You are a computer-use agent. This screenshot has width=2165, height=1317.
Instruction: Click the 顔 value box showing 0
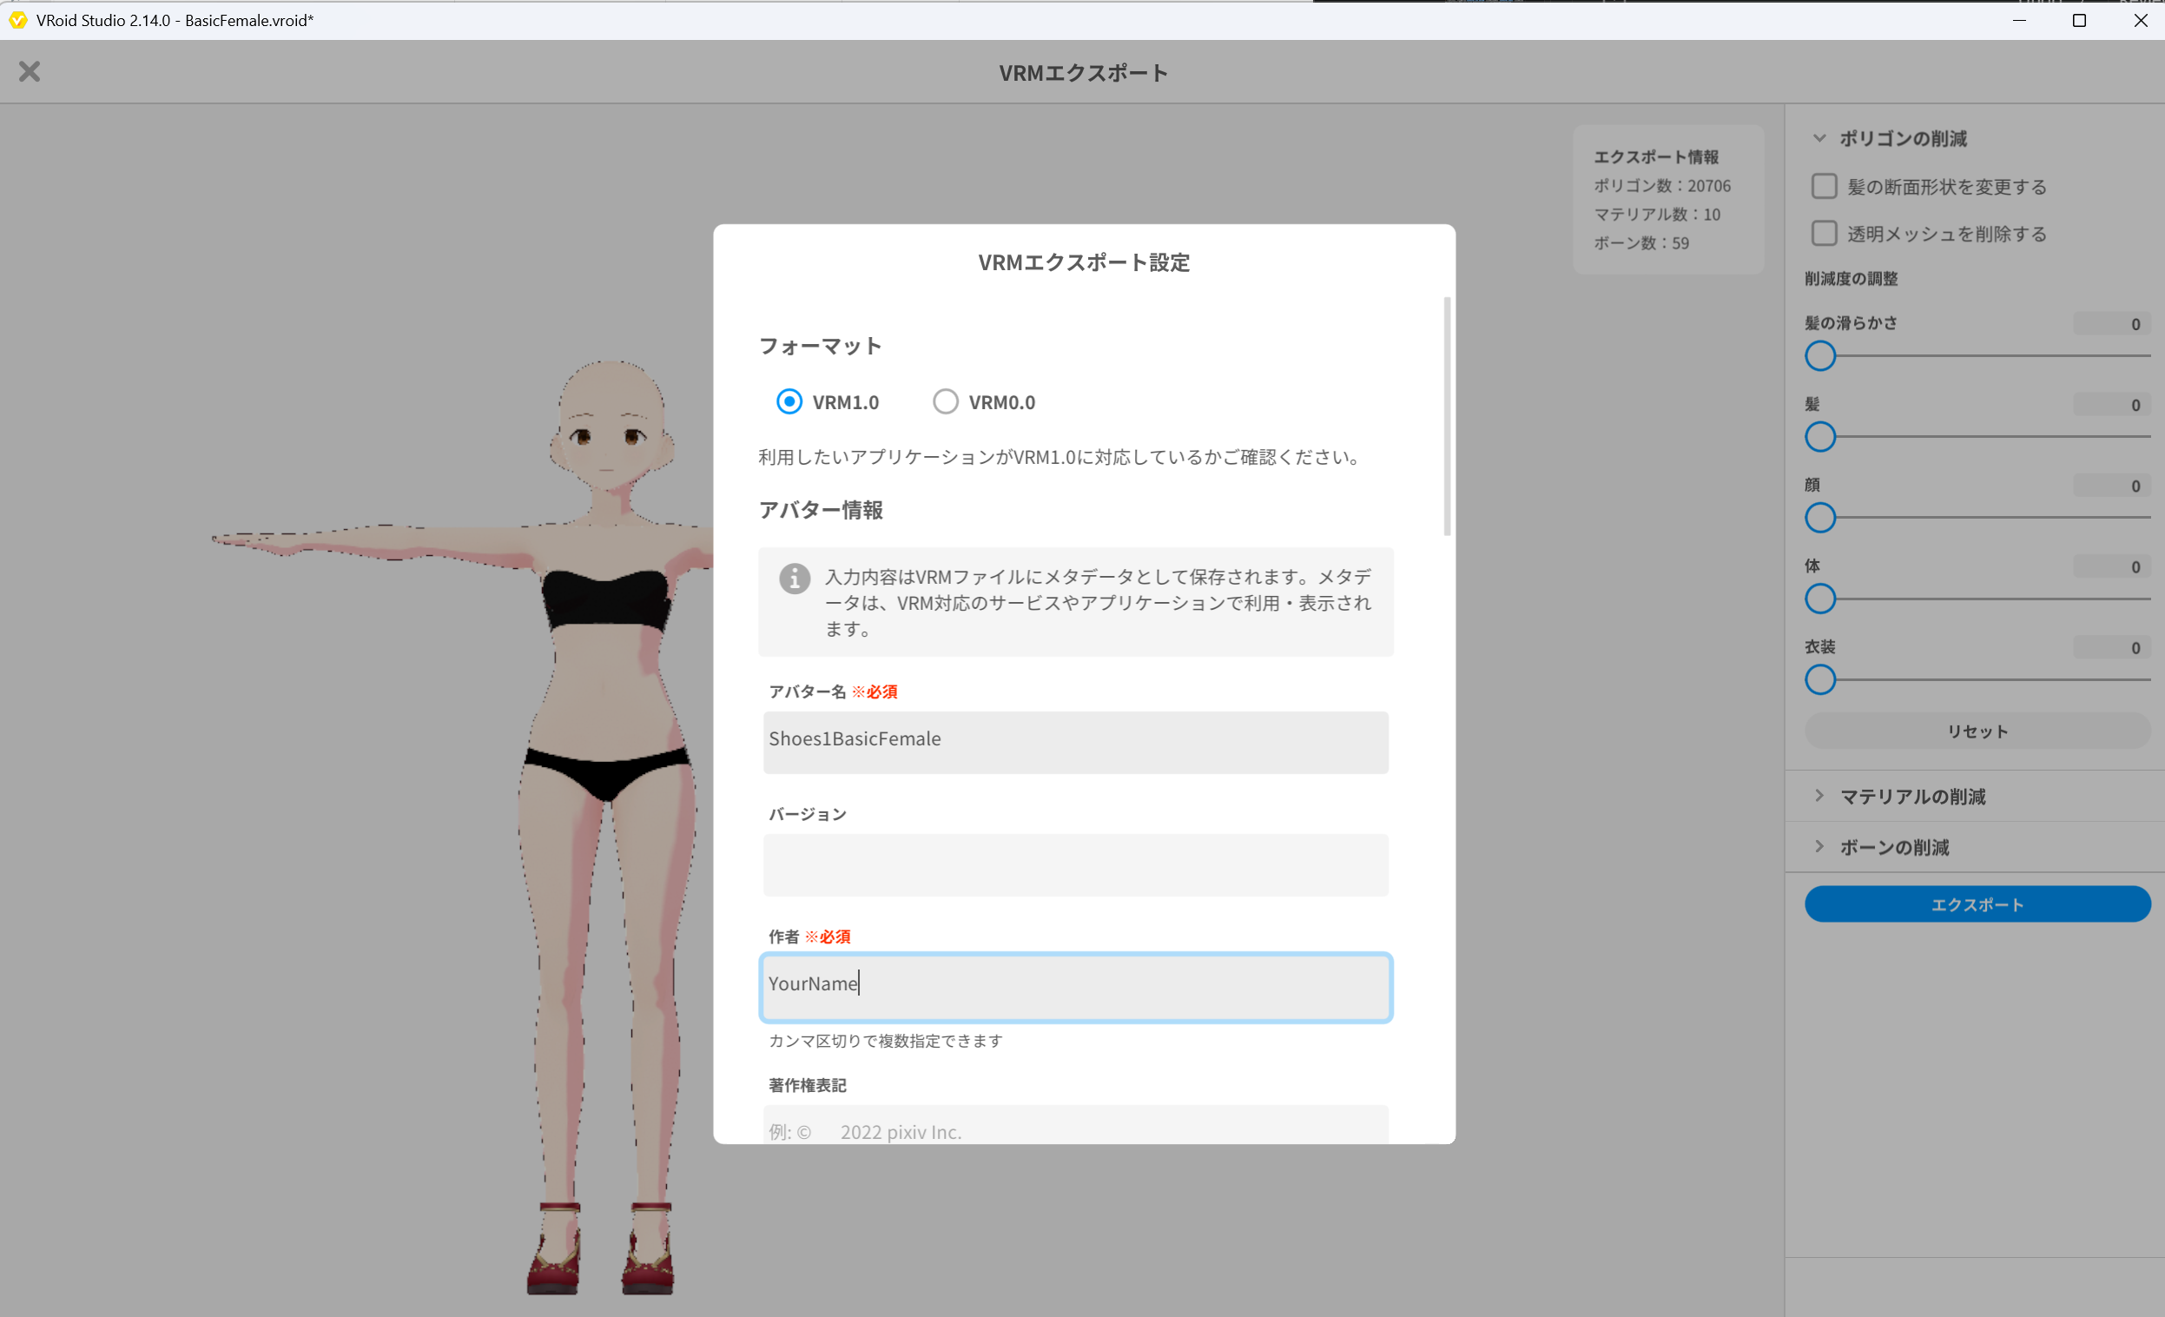(2111, 486)
